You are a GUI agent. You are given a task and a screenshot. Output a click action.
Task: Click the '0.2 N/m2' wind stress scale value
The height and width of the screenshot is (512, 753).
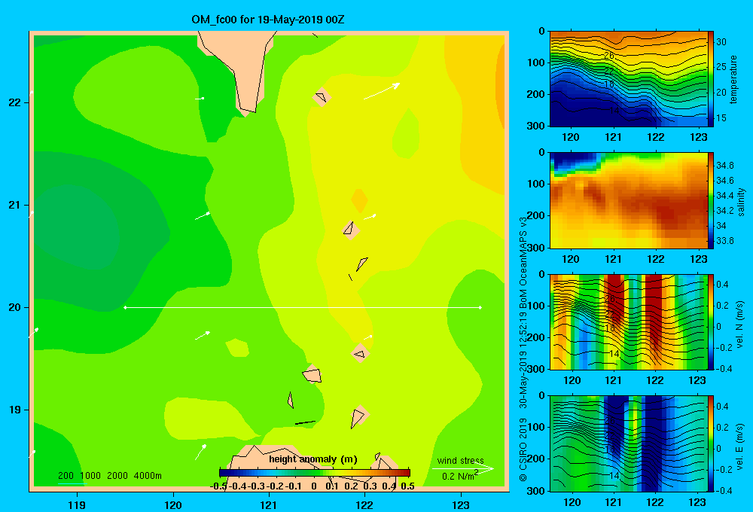[x=460, y=476]
